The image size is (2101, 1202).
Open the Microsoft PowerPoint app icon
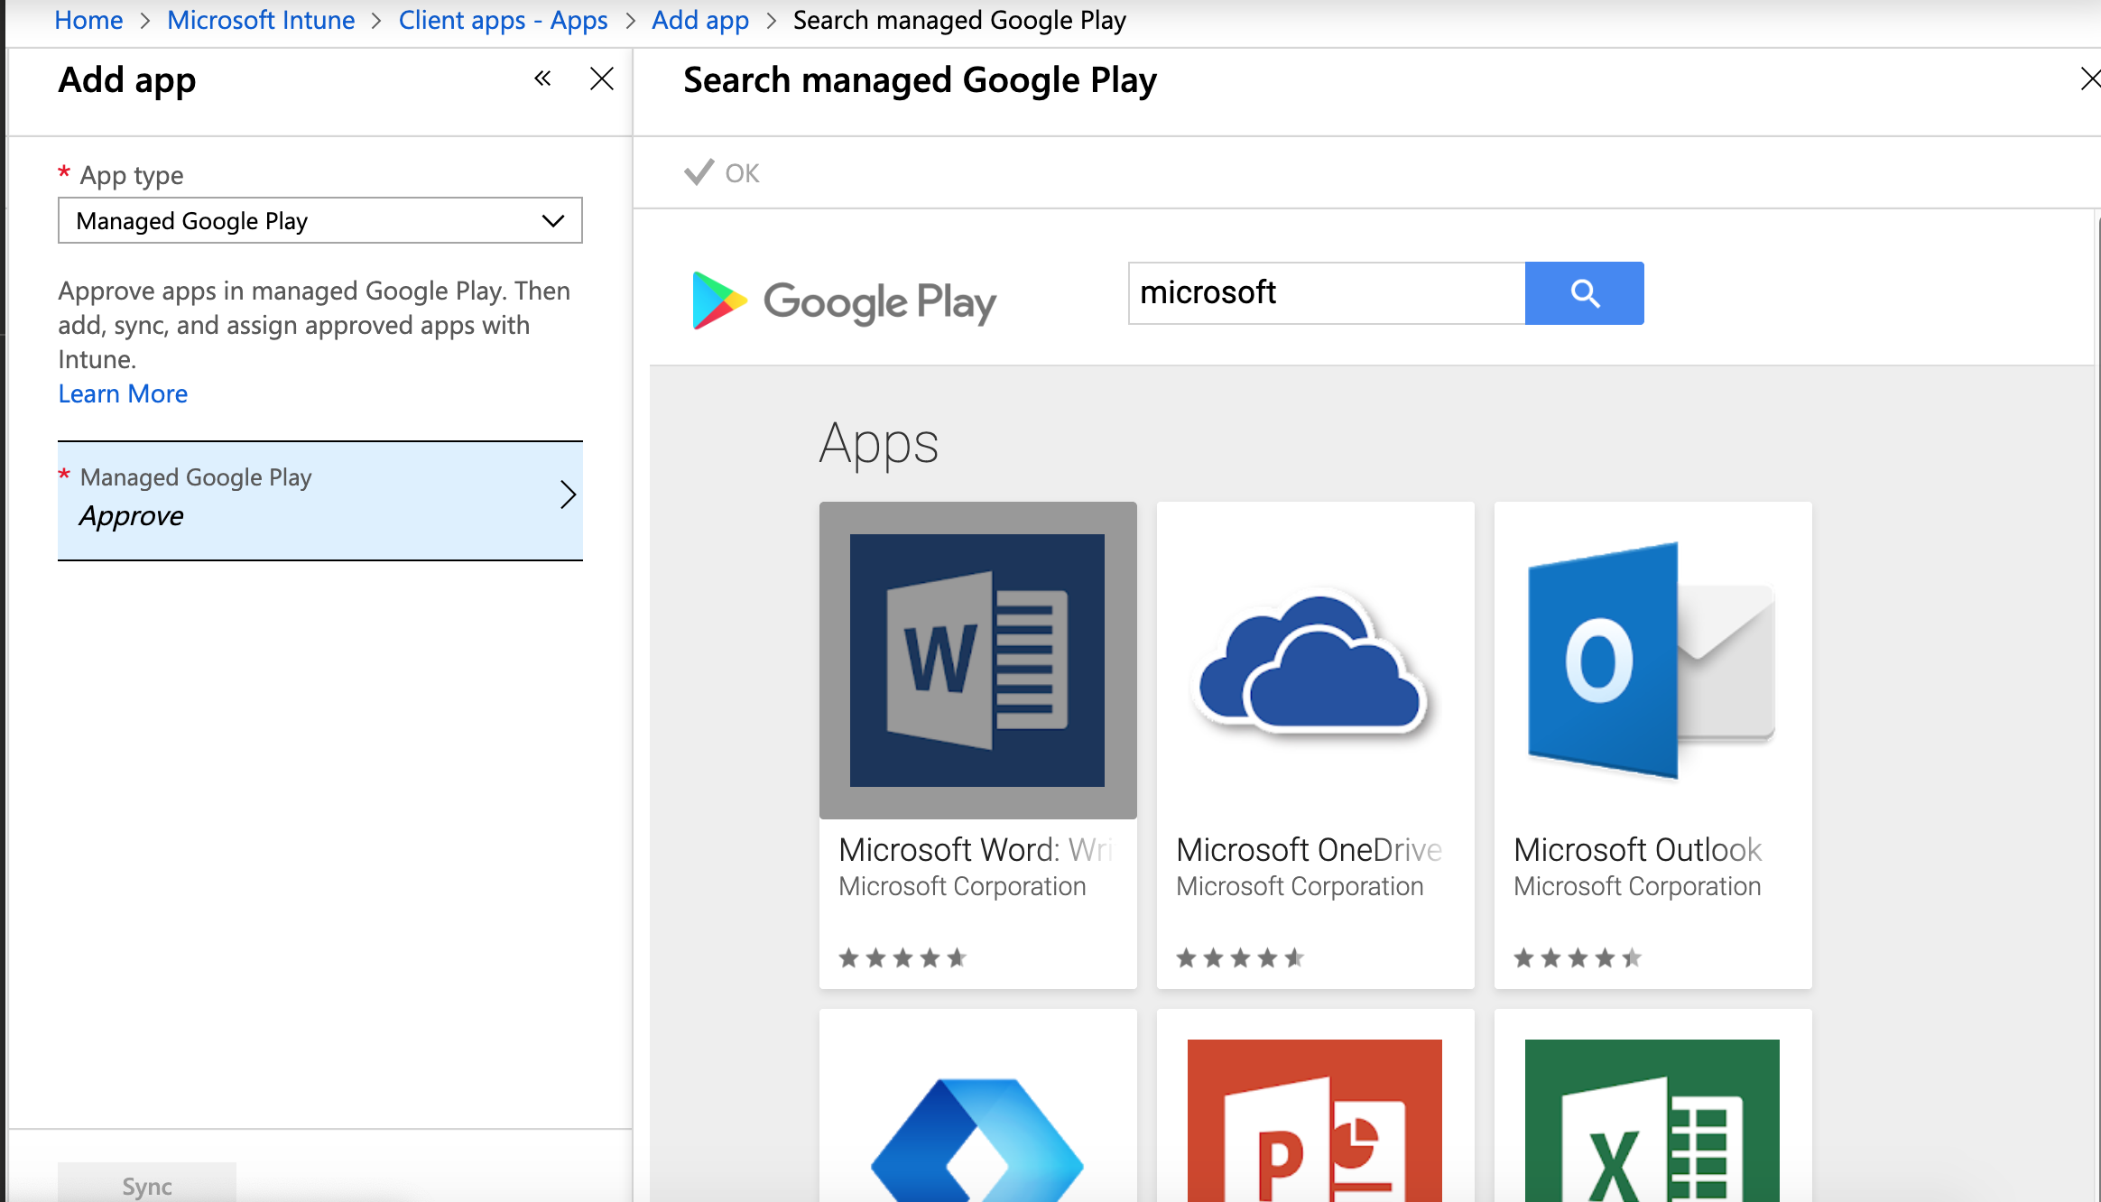click(x=1315, y=1121)
